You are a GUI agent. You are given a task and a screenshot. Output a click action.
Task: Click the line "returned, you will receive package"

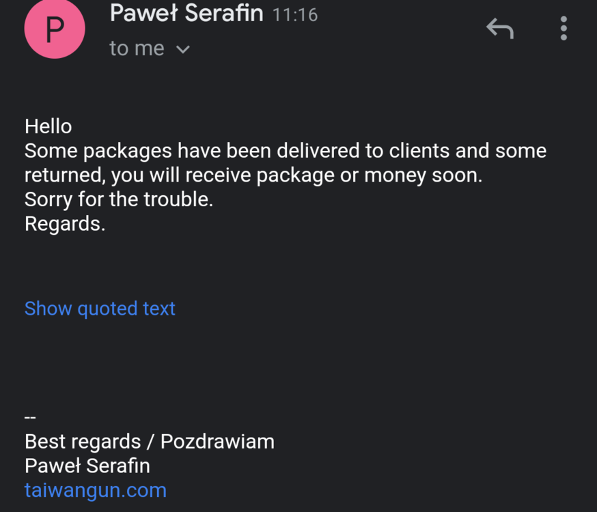(253, 175)
